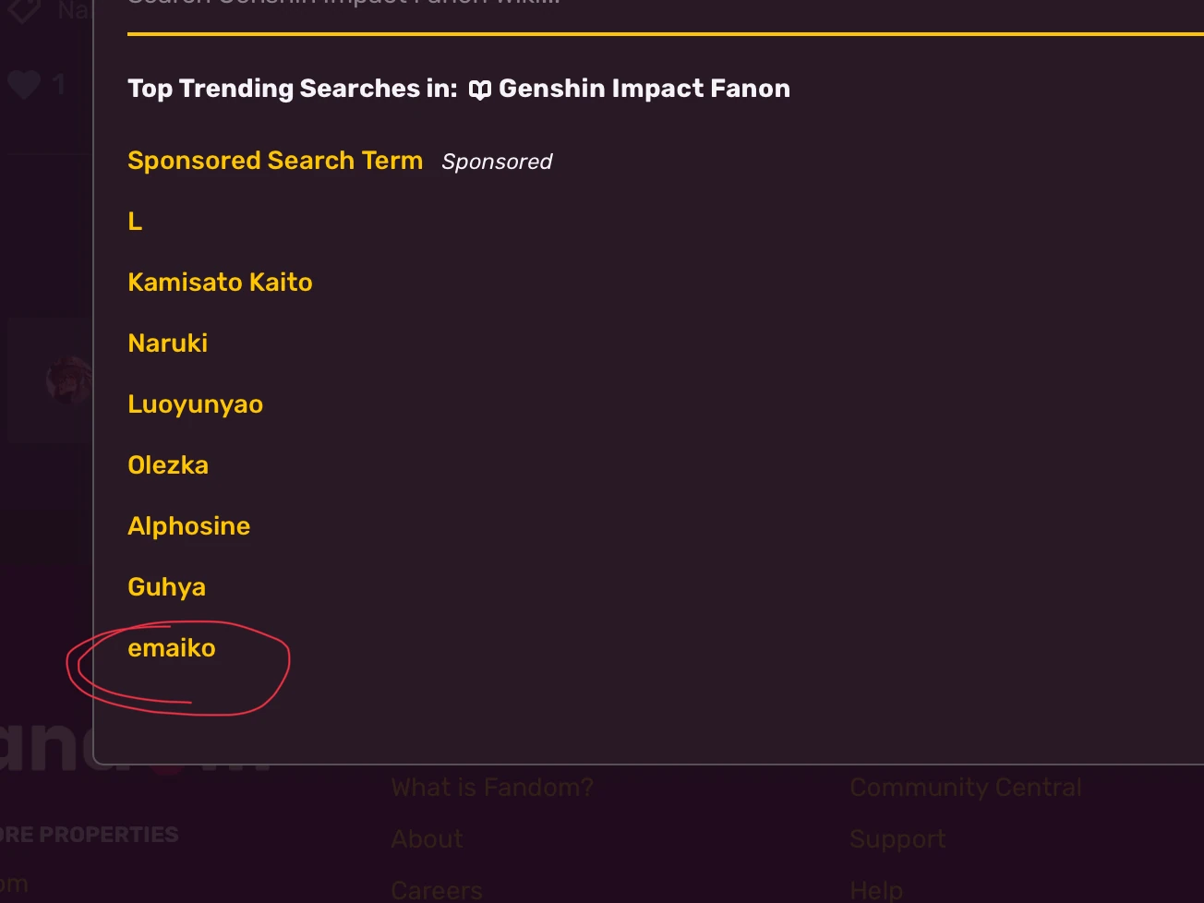
Task: Open the Support footer link
Action: point(897,839)
